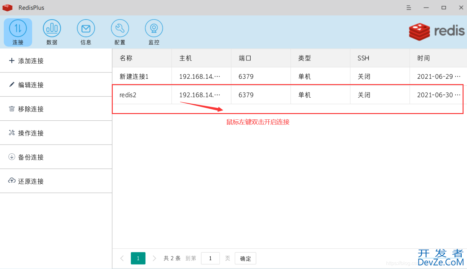Select page 1 in pagination
Image resolution: width=467 pixels, height=269 pixels.
(x=138, y=258)
